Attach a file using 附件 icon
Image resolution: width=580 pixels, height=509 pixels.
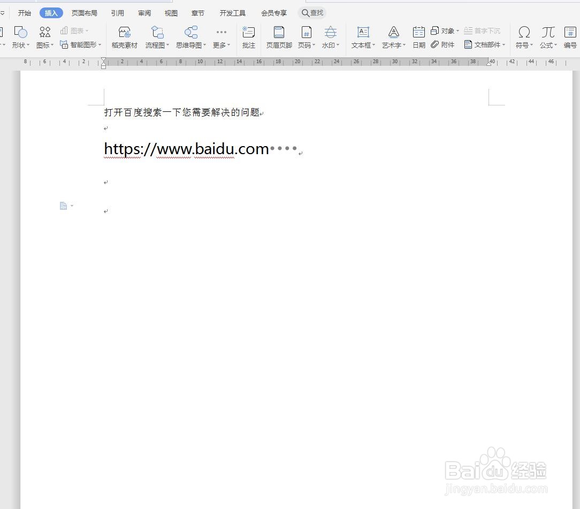tap(443, 44)
